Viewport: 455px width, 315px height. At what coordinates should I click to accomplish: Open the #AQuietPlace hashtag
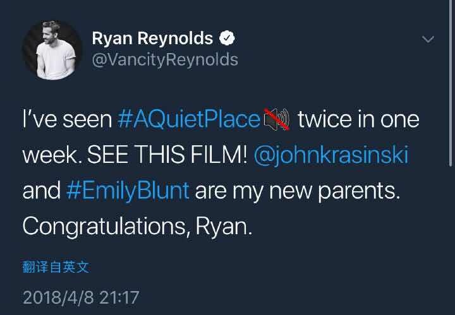tap(189, 119)
